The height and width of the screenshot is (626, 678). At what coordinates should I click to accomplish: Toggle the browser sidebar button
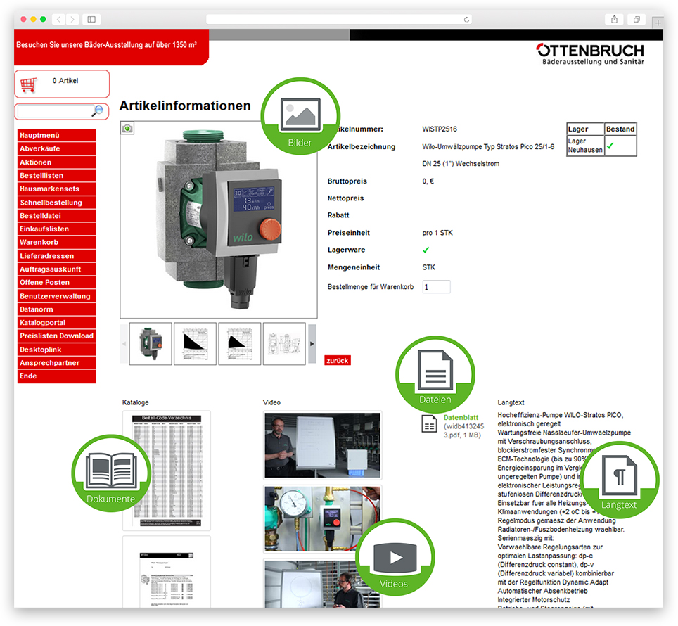click(x=92, y=19)
